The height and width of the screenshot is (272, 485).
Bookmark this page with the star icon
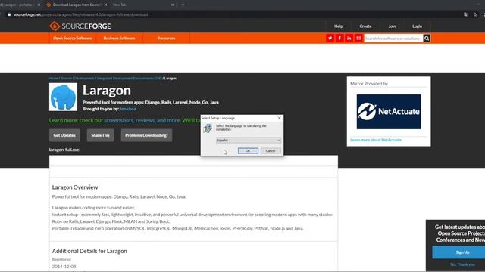click(x=475, y=14)
